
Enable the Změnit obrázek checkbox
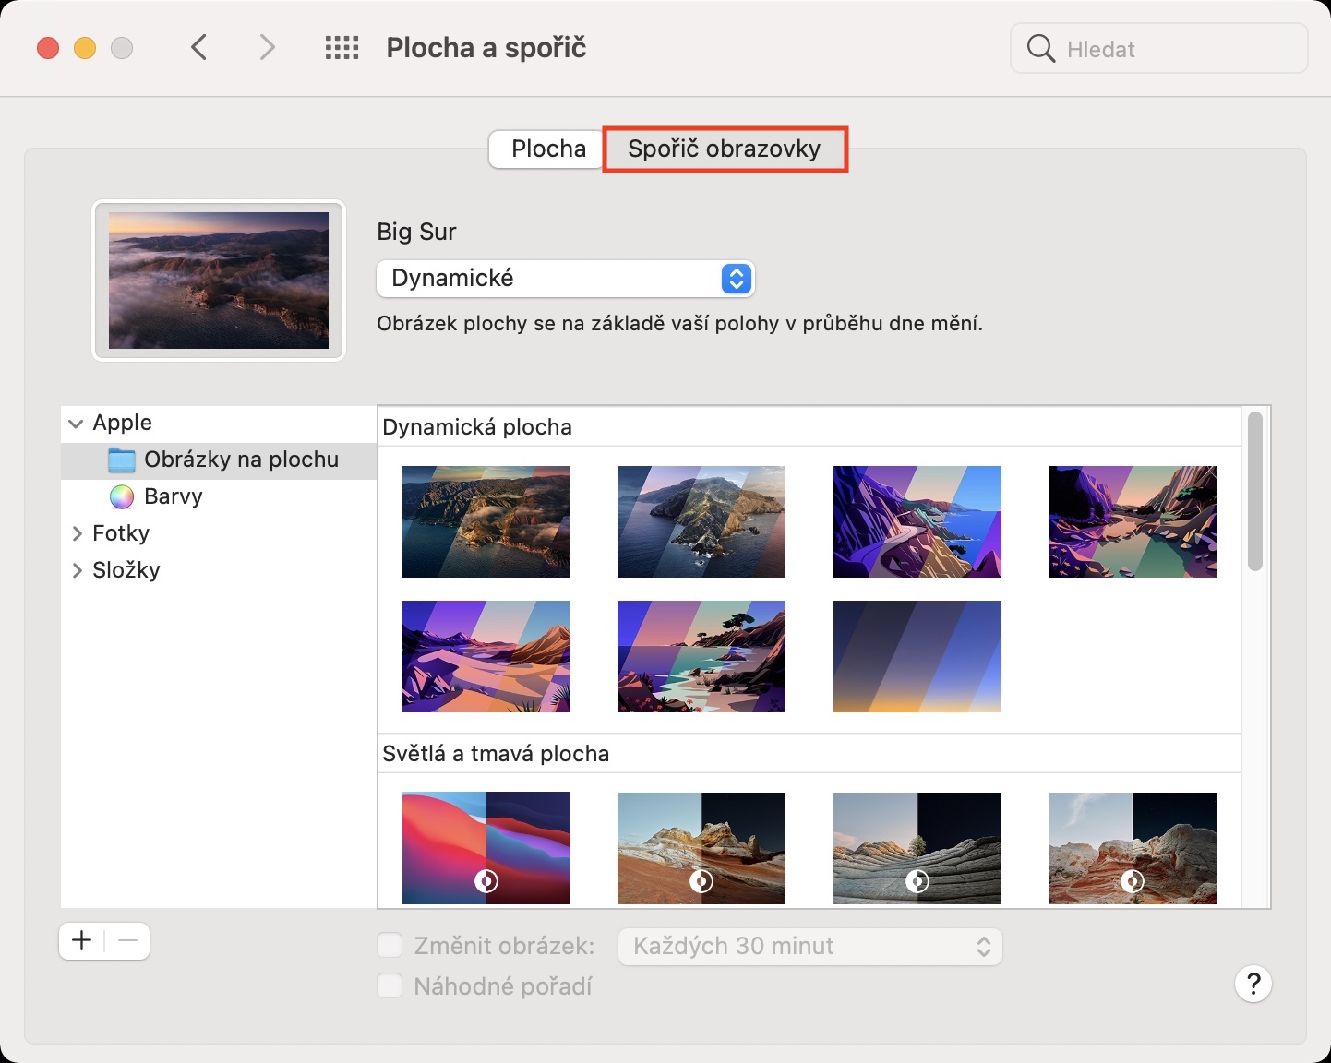click(390, 945)
